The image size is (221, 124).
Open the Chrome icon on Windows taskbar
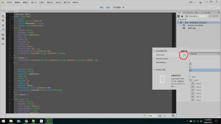tap(26, 121)
